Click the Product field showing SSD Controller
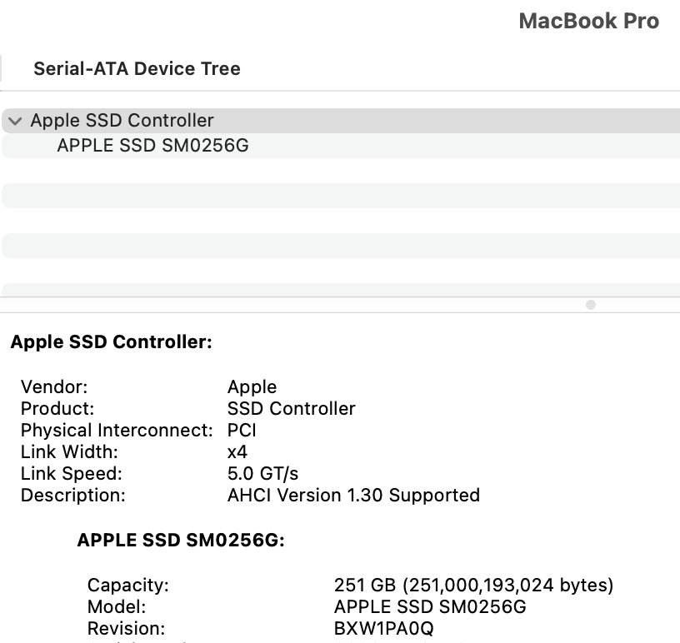 point(292,409)
